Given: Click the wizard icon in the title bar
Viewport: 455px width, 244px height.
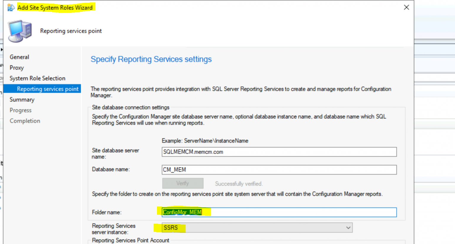Looking at the screenshot, I should pyautogui.click(x=11, y=7).
